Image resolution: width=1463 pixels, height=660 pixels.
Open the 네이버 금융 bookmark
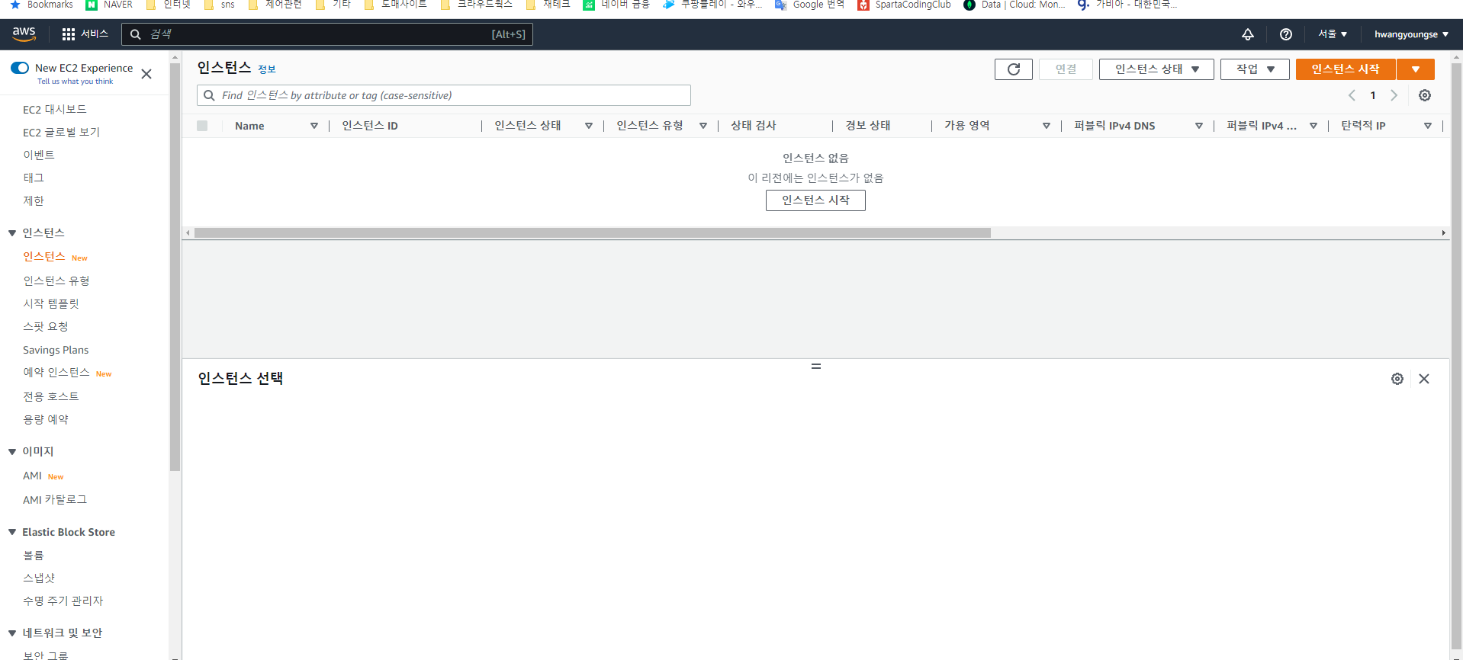coord(616,5)
